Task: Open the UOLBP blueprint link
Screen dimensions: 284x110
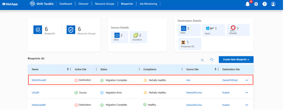Action: (36, 93)
